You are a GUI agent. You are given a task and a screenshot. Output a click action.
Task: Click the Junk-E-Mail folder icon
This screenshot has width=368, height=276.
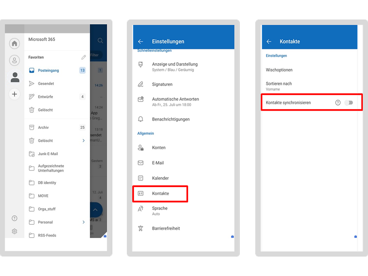point(32,154)
